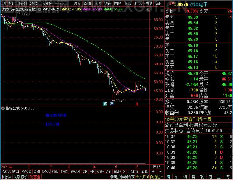Click the 指标A indicator group button
Viewport: 233px width, 180px height.
pyautogui.click(x=6, y=172)
